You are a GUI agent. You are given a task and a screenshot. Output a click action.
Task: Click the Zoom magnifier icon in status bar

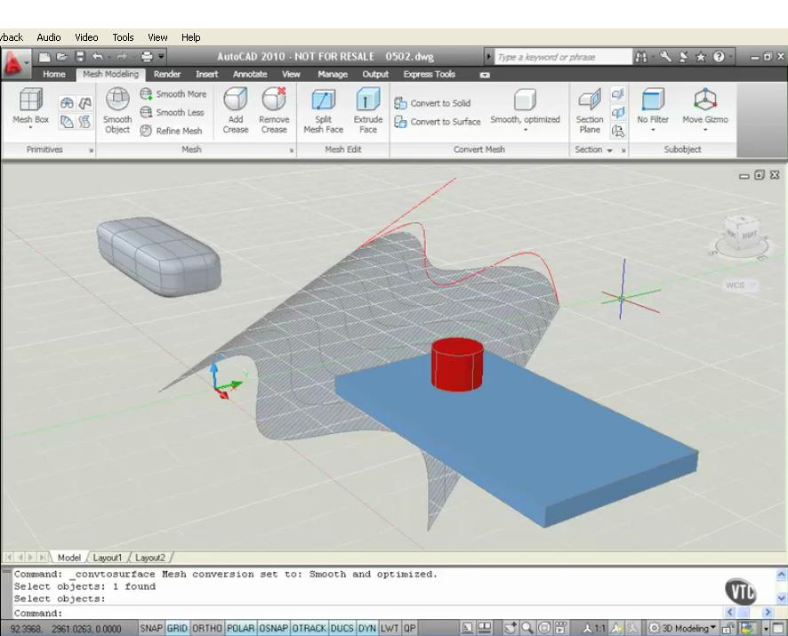click(527, 628)
